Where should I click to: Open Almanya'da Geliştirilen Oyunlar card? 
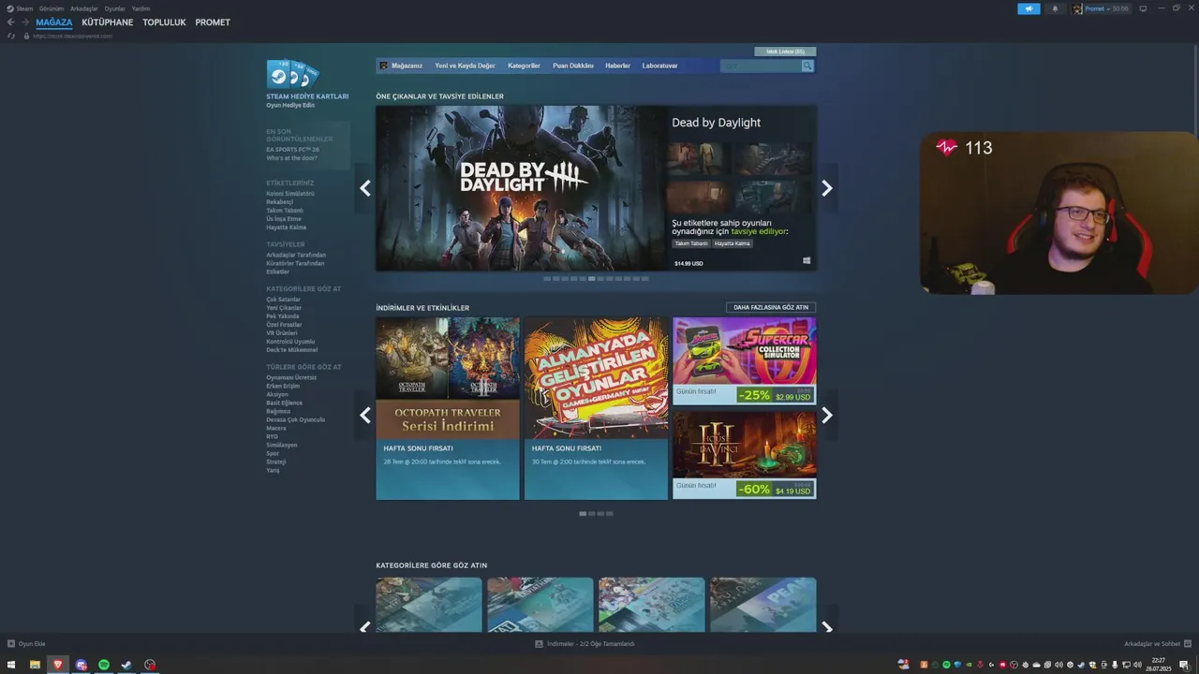click(x=596, y=408)
